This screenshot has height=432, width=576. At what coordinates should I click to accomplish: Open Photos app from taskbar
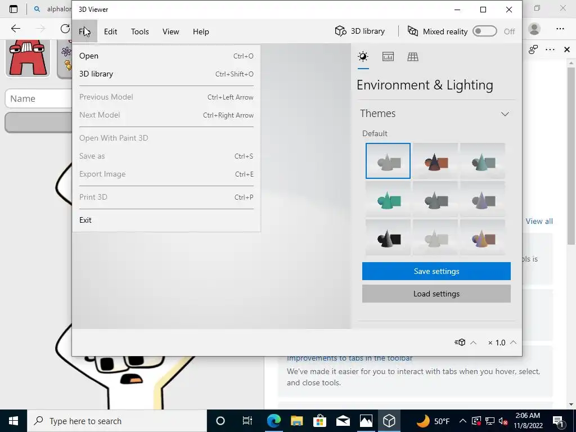[366, 421]
